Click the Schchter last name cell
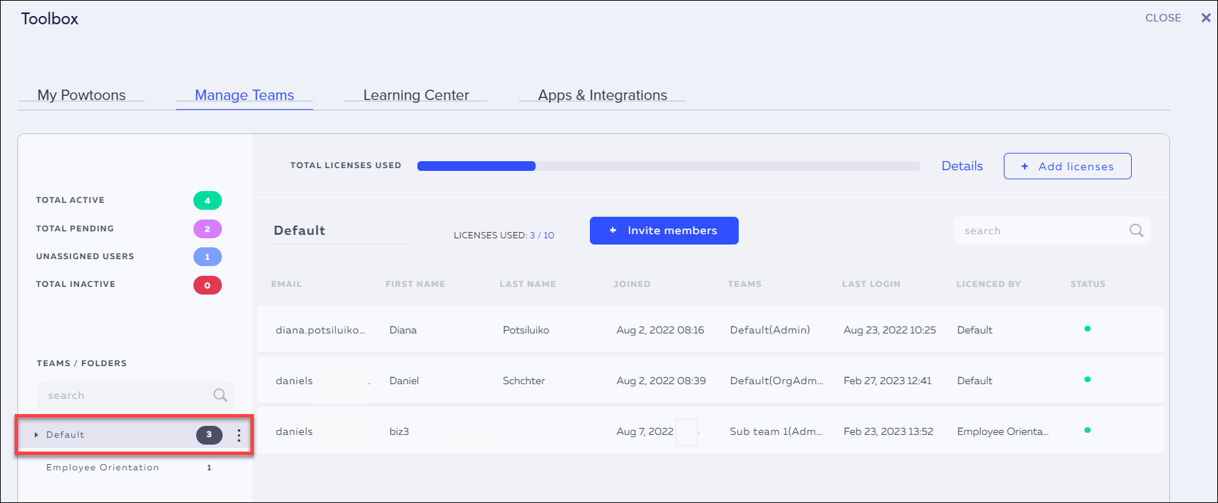The height and width of the screenshot is (503, 1218). pos(524,381)
